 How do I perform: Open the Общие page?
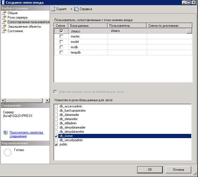(13, 13)
